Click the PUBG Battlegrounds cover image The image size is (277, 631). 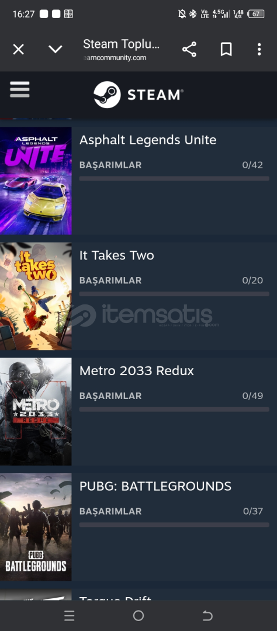(36, 527)
